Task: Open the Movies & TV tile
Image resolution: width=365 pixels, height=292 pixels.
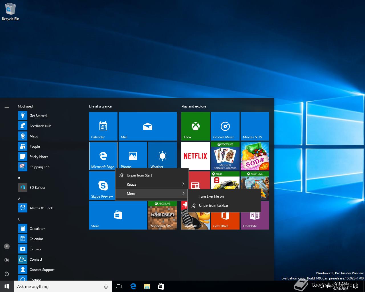Action: click(255, 126)
